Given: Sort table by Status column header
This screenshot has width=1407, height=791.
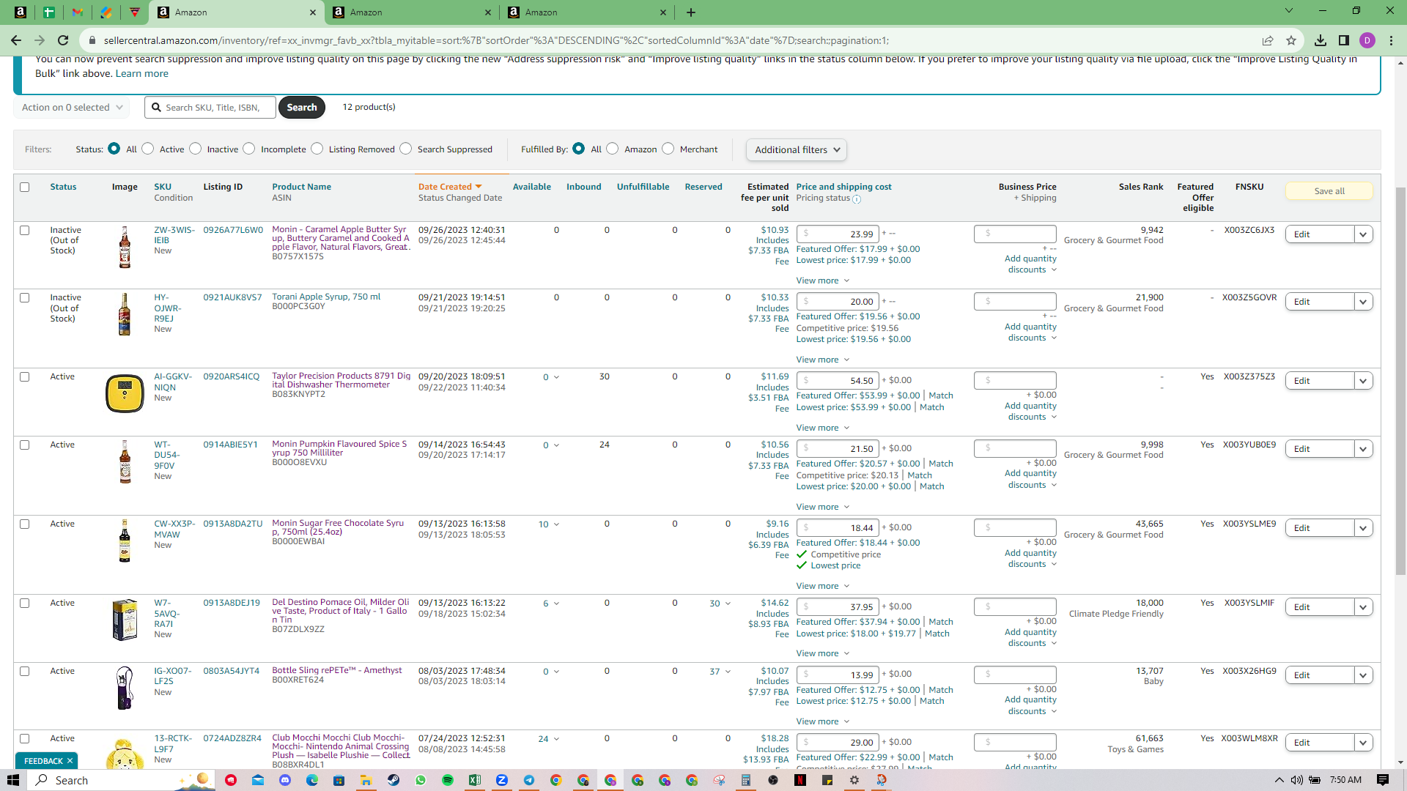Looking at the screenshot, I should (63, 187).
